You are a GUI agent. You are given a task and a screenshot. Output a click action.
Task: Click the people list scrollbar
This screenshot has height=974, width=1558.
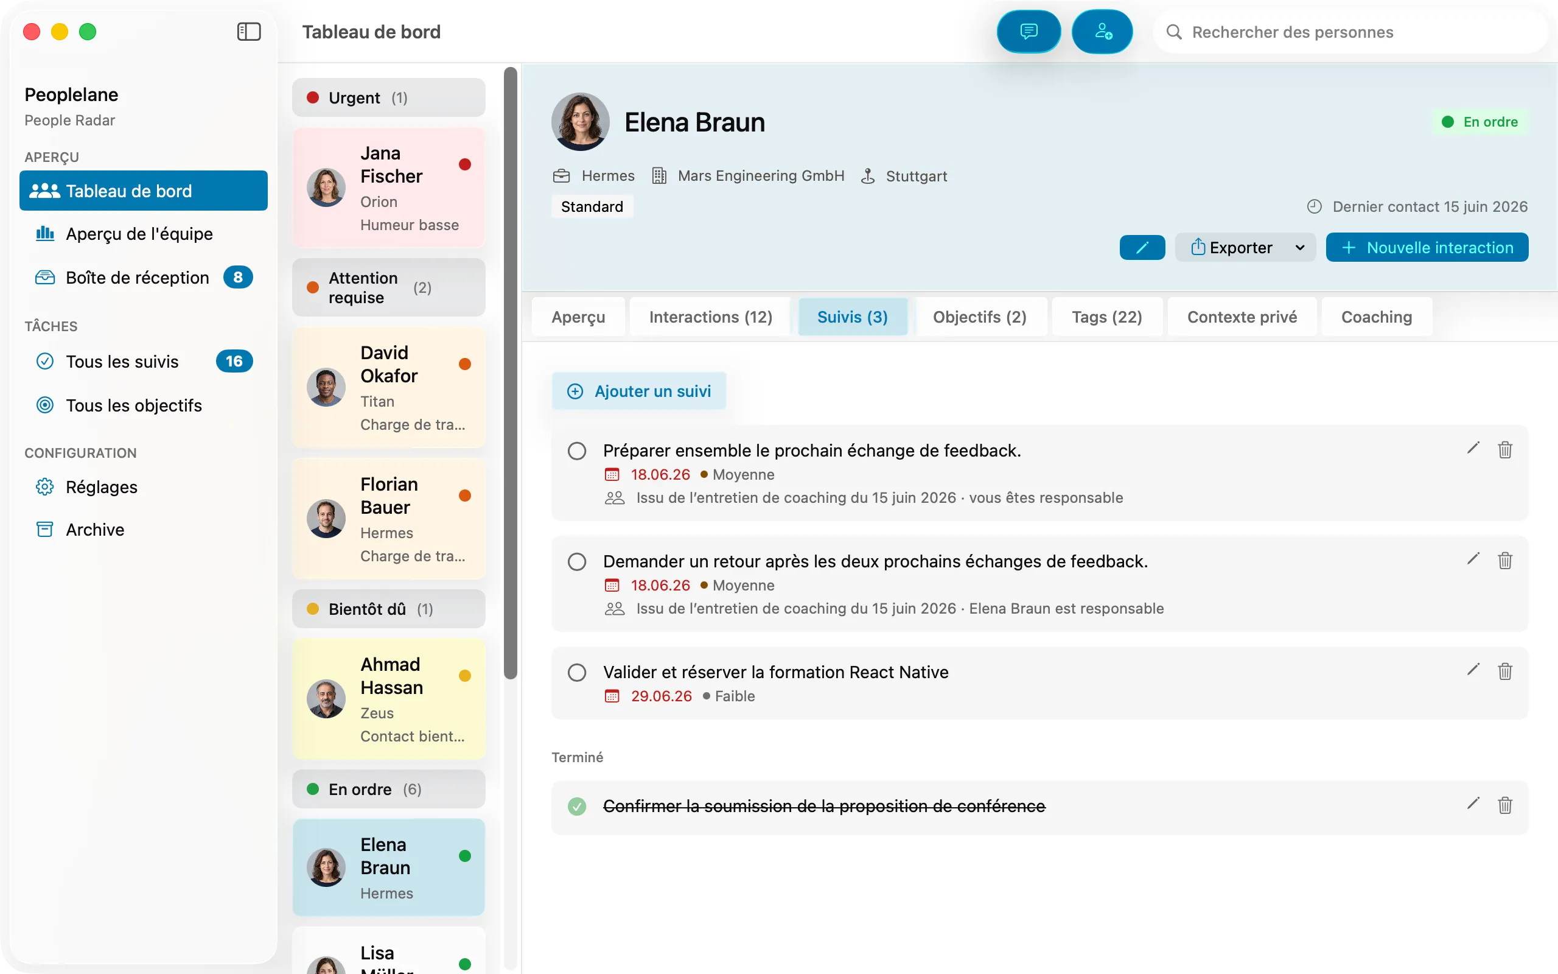point(510,373)
